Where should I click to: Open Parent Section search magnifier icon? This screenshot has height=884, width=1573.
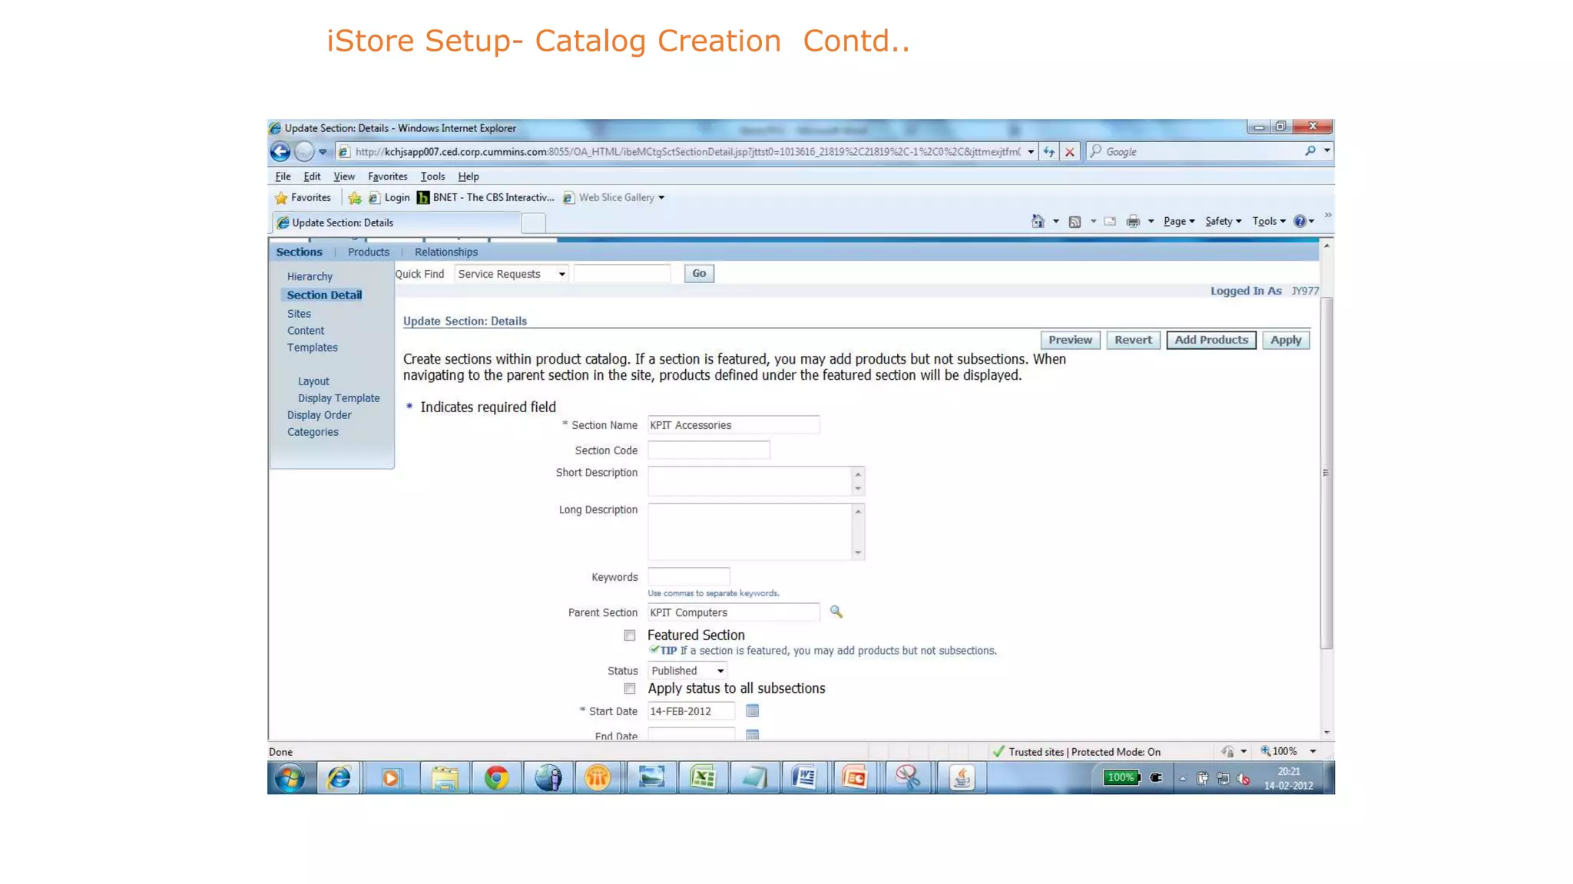coord(836,612)
